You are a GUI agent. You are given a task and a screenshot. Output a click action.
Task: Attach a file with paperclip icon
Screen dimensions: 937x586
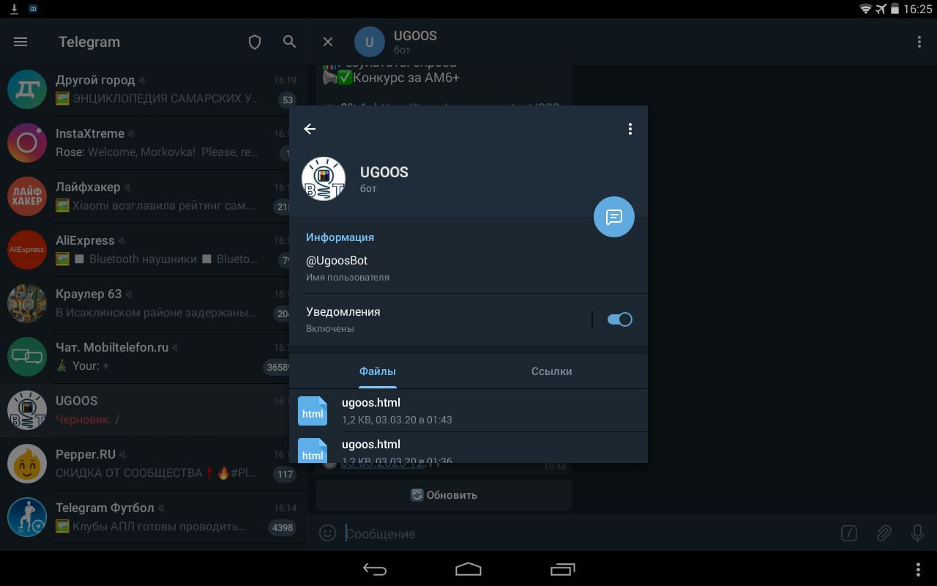coord(884,533)
